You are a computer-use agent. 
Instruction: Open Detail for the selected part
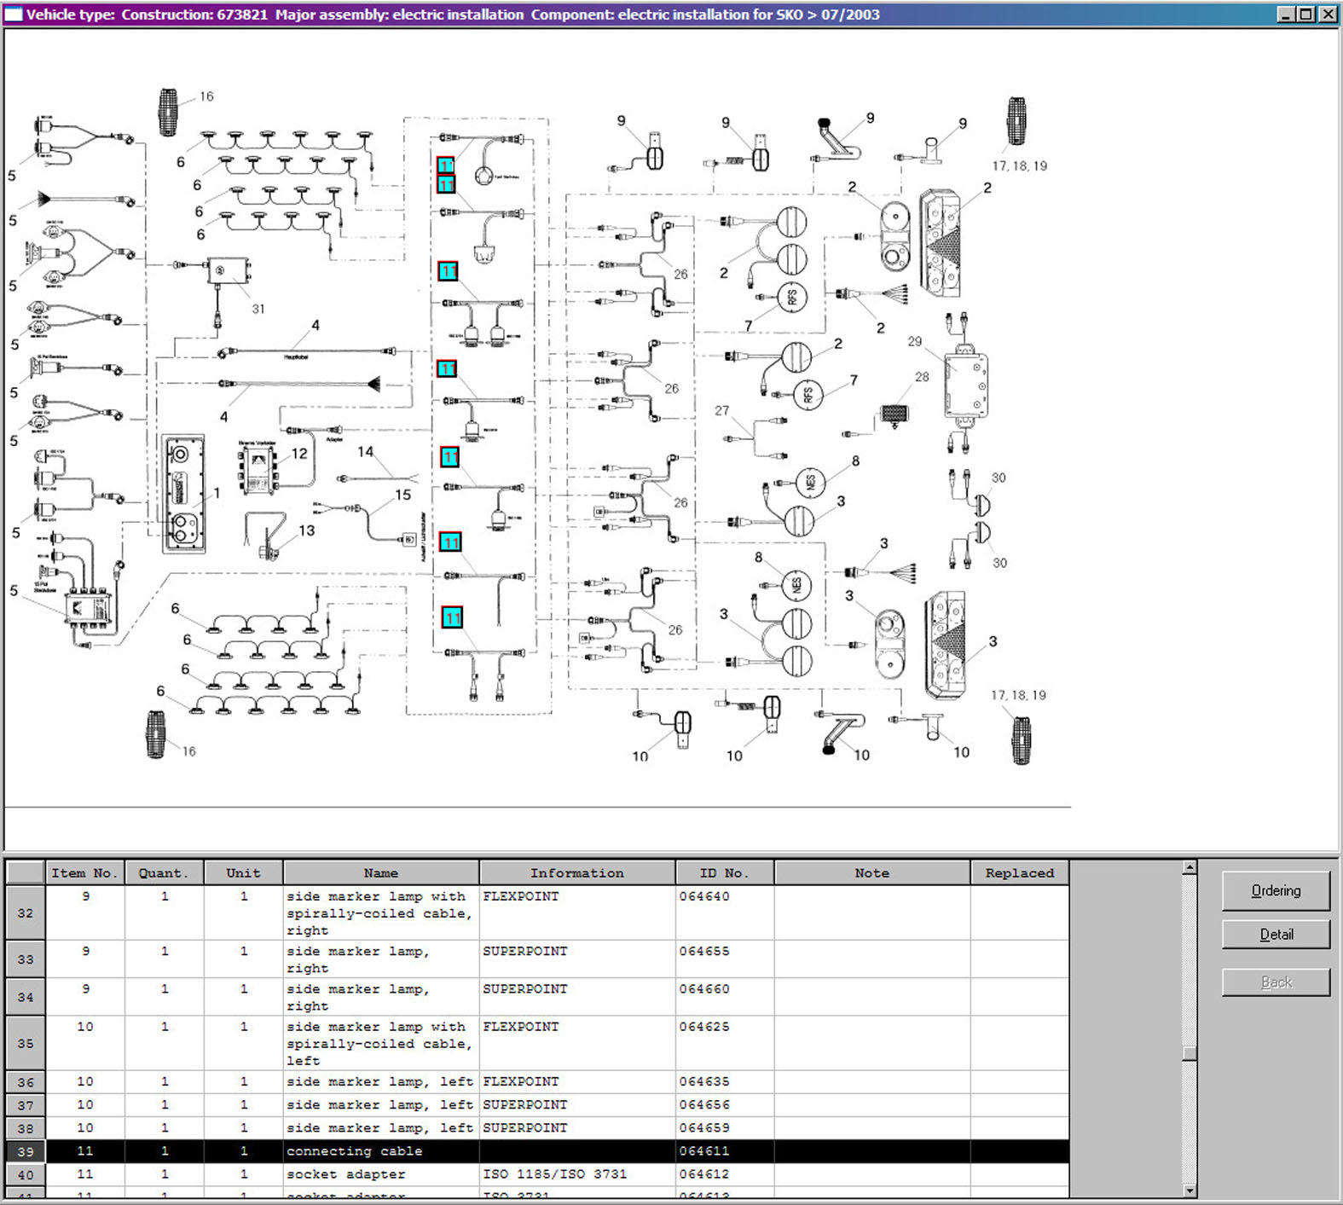(x=1275, y=935)
